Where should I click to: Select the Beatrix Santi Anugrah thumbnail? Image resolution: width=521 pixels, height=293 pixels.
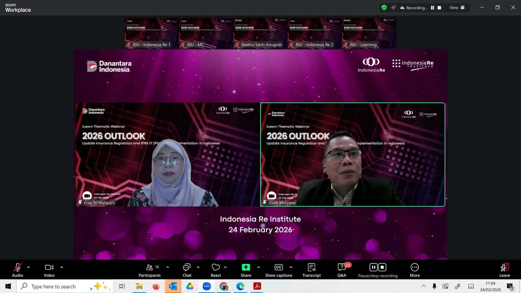260,33
